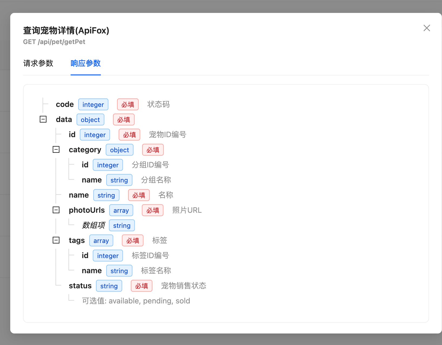Click the 必填 badge on data row

coord(124,120)
